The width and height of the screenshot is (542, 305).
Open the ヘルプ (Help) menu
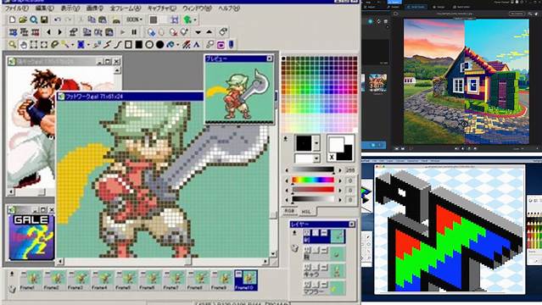tap(229, 8)
